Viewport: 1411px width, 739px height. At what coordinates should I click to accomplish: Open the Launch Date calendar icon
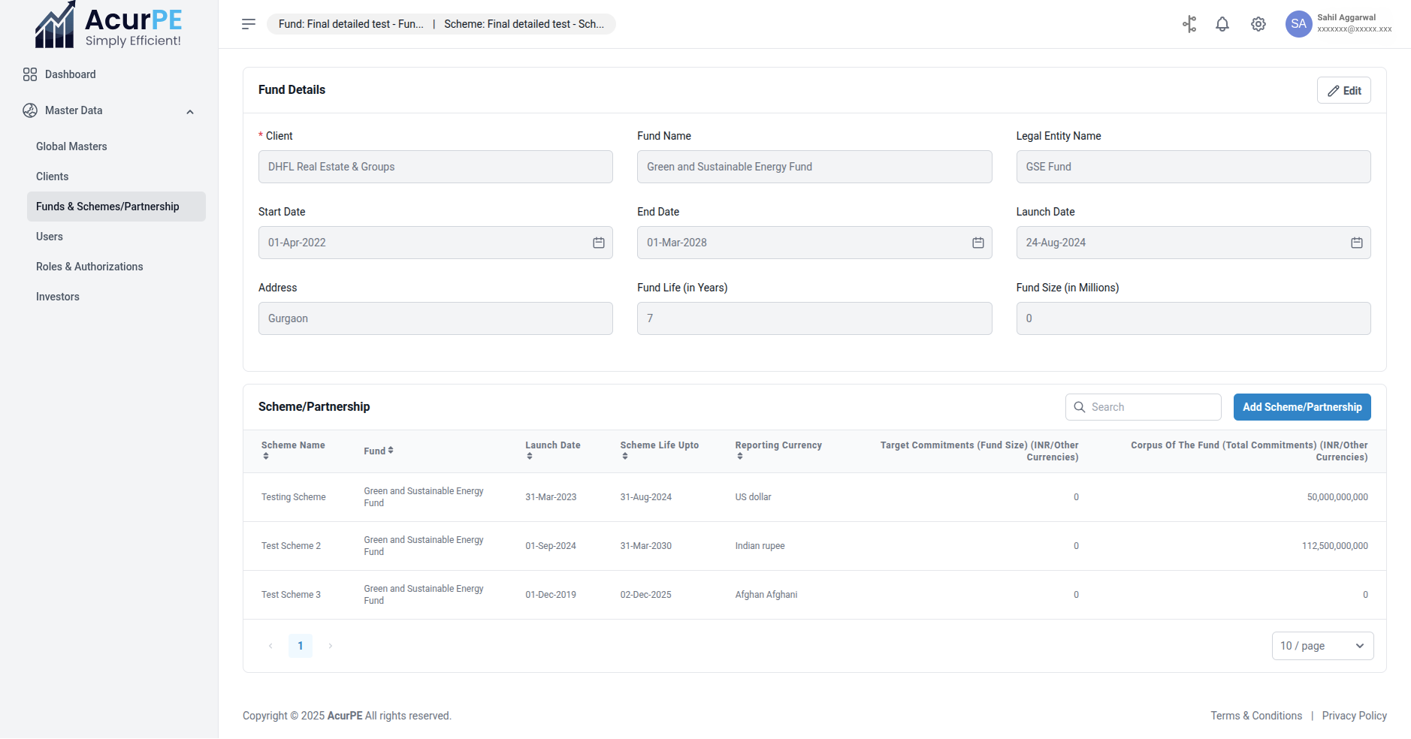[1356, 243]
